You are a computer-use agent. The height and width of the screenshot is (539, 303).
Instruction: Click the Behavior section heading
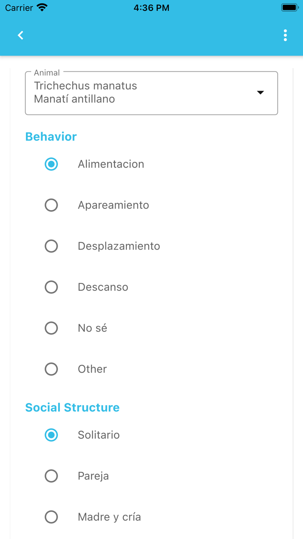[x=51, y=136]
